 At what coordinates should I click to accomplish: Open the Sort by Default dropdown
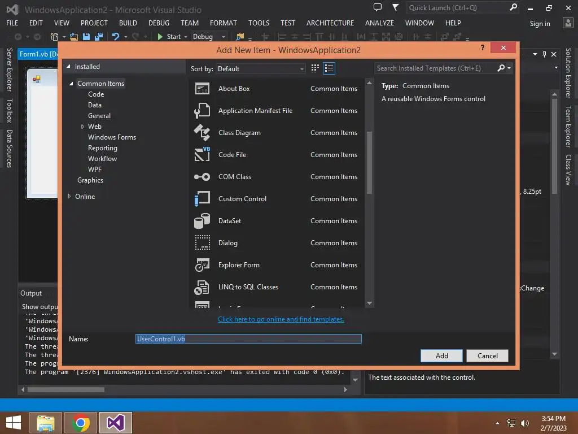coord(261,68)
